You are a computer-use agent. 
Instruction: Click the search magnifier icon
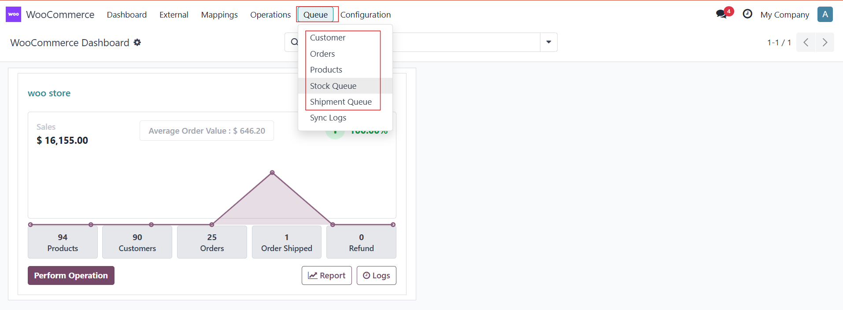click(x=294, y=42)
